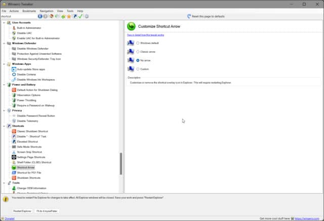Click icon beside Built-in Administrator

[14, 28]
